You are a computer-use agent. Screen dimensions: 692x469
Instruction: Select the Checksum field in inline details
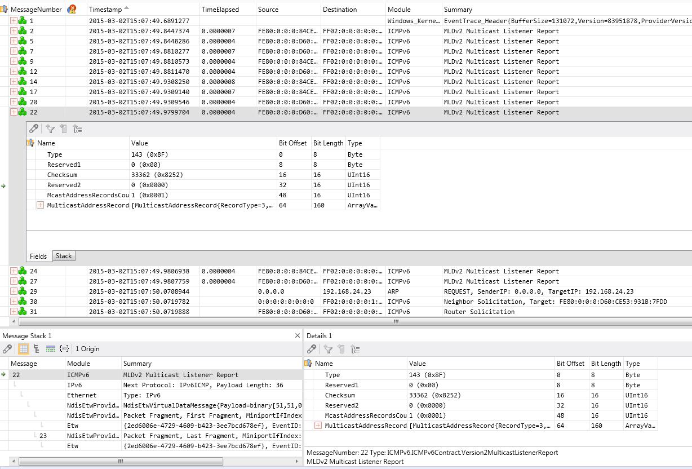click(x=203, y=175)
